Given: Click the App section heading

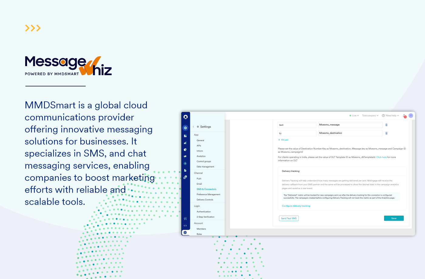Looking at the screenshot, I should click(196, 135).
